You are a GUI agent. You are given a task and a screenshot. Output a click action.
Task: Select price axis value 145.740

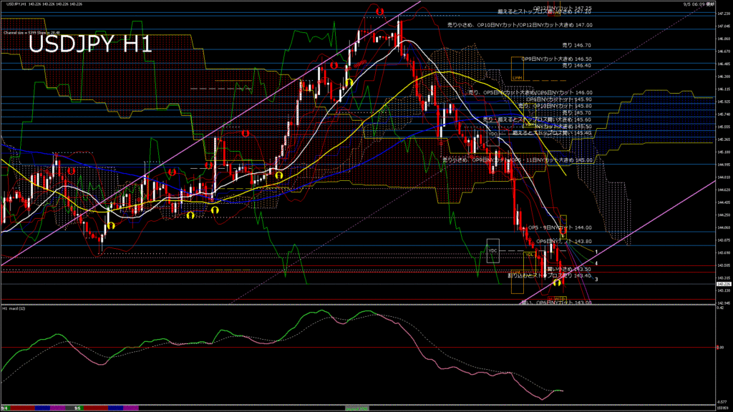click(x=724, y=114)
